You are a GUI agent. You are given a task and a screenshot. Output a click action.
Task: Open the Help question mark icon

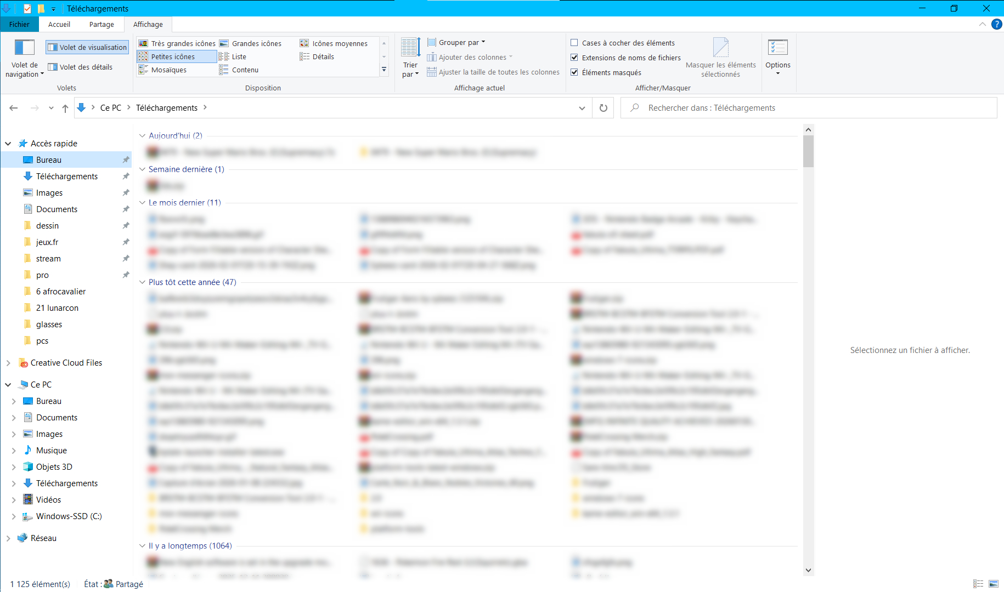point(996,24)
